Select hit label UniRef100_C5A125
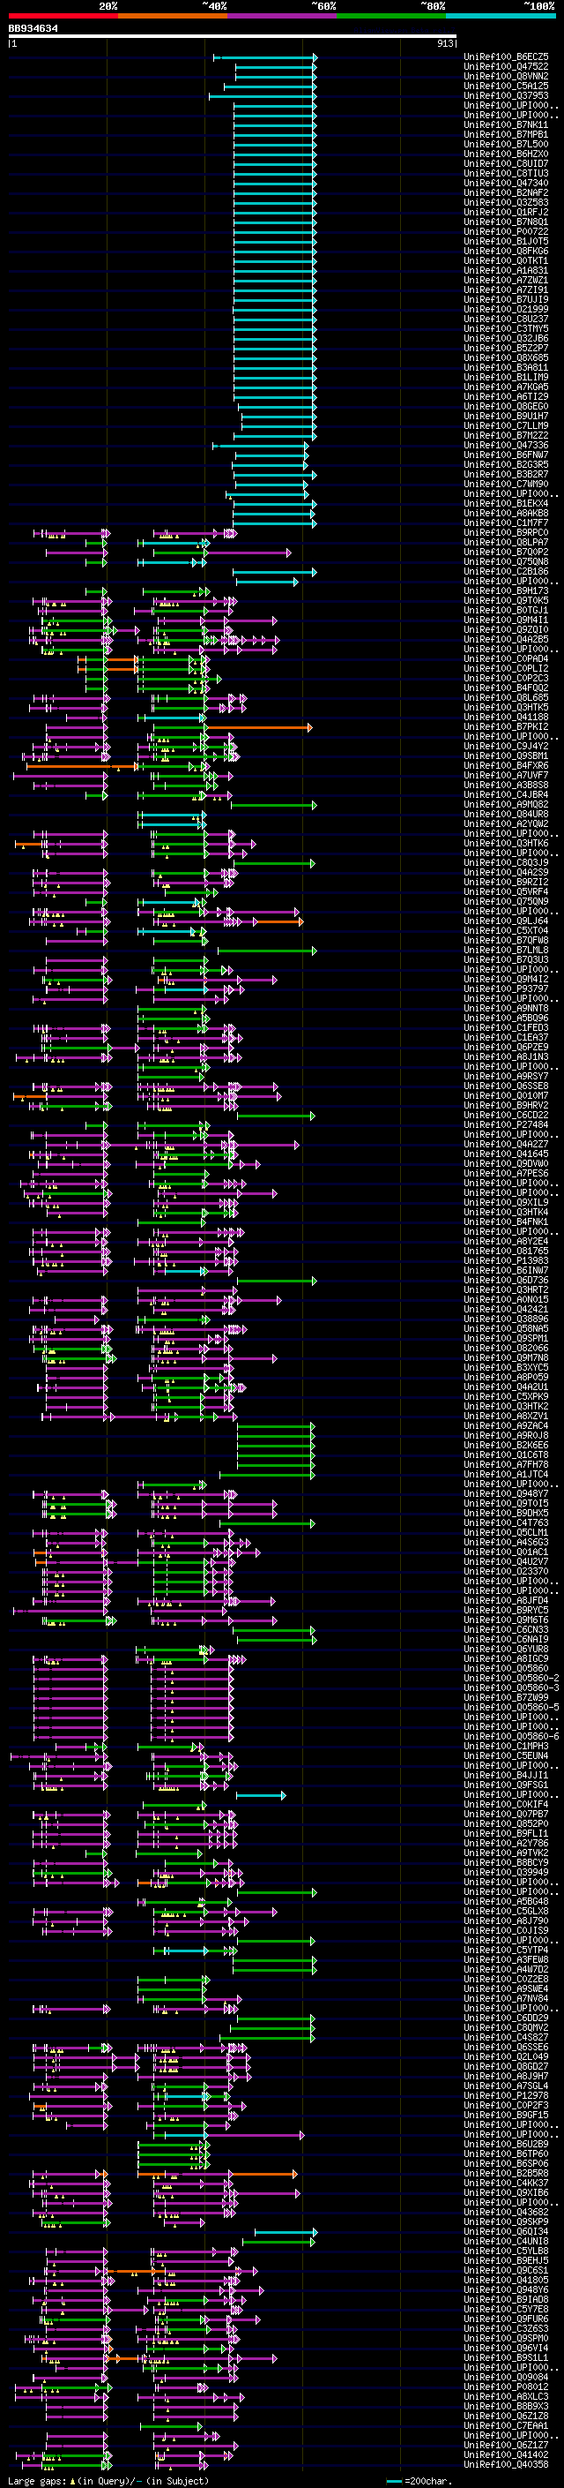 506,86
